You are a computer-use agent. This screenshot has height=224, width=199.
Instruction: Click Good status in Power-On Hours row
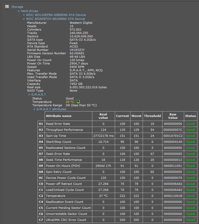(x=190, y=166)
